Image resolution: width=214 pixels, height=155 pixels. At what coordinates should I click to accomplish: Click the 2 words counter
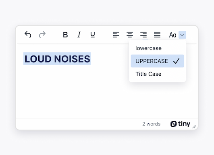(x=152, y=124)
